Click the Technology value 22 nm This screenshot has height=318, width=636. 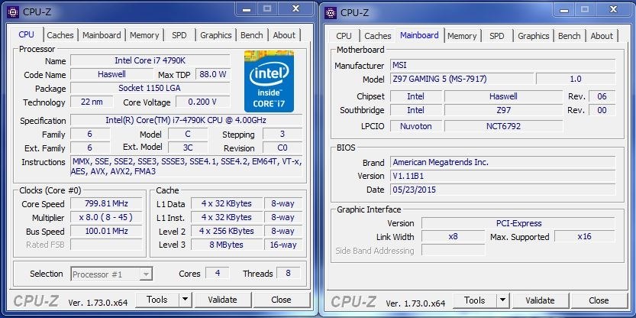click(92, 102)
